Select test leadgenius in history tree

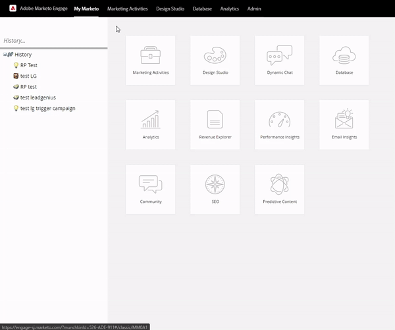[38, 97]
